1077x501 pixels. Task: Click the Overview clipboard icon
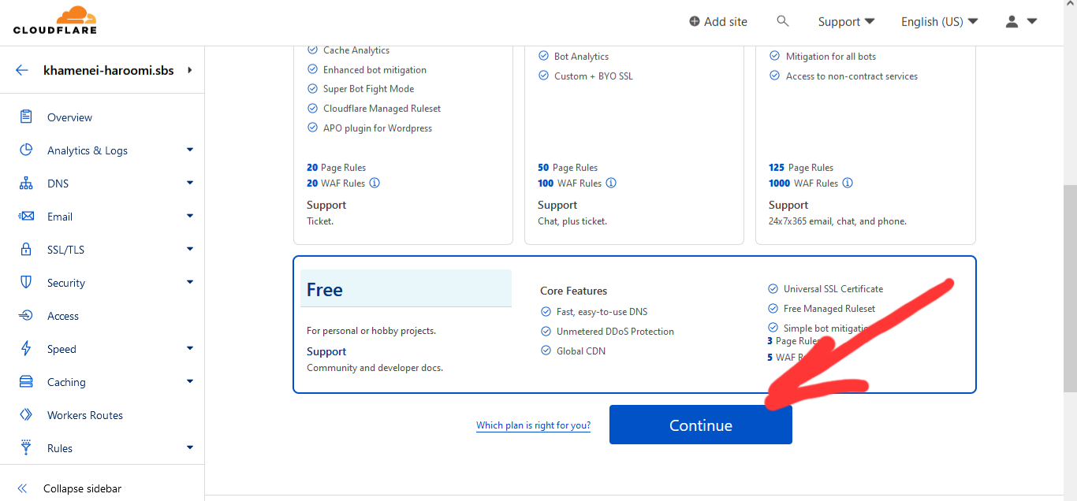coord(26,117)
